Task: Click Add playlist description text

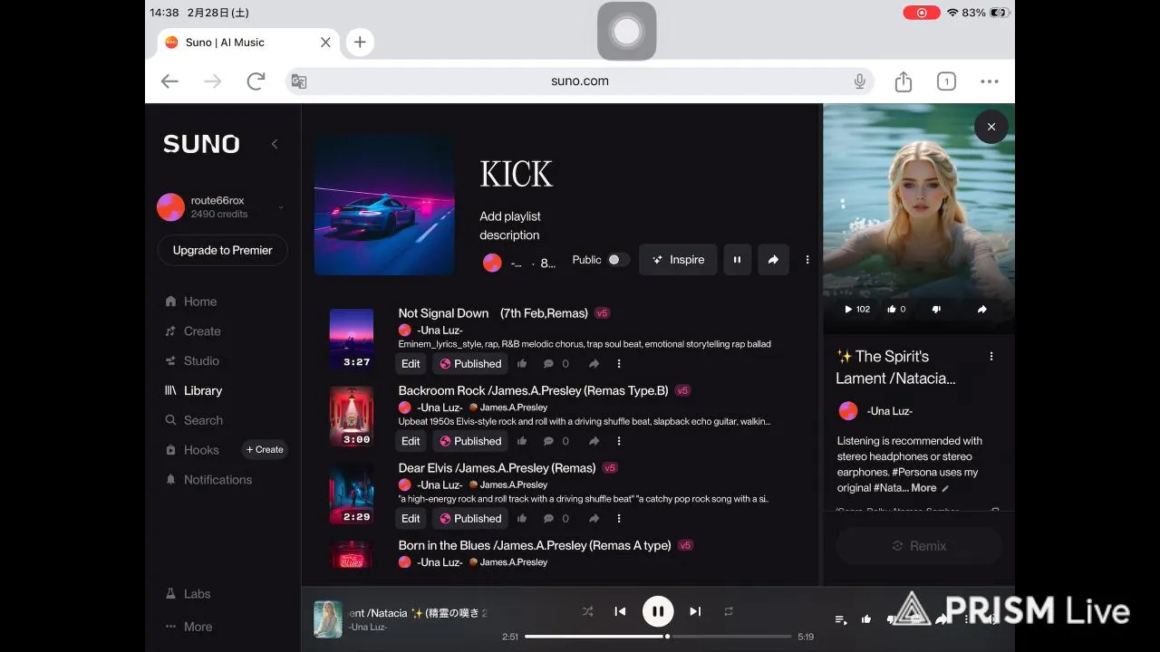Action: pyautogui.click(x=509, y=225)
